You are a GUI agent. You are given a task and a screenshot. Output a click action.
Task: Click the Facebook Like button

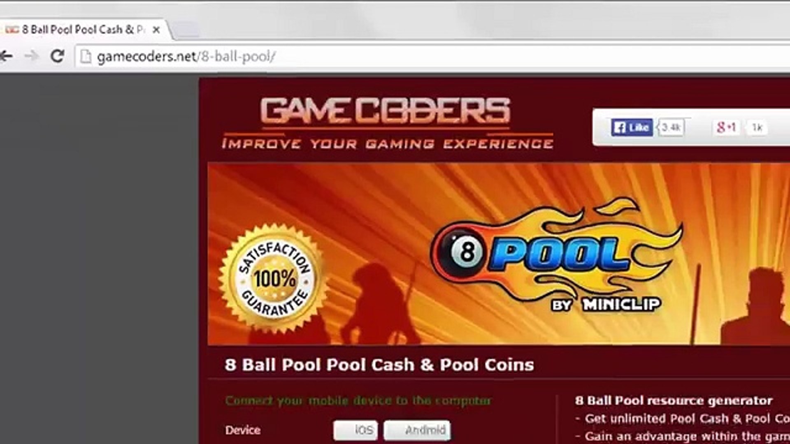pos(632,127)
